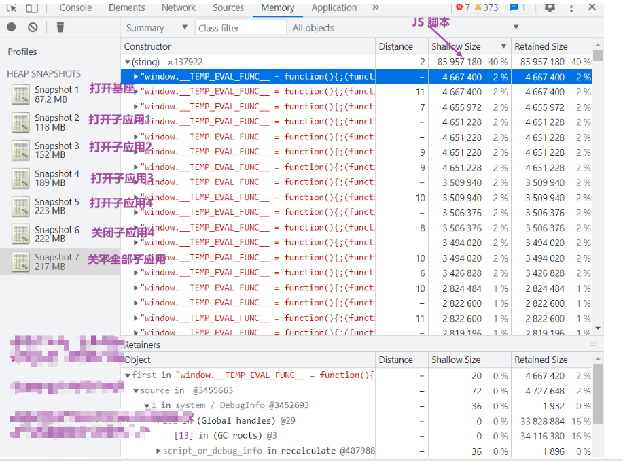Open DevTools settings gear icon
This screenshot has height=461, width=623.
[550, 7]
